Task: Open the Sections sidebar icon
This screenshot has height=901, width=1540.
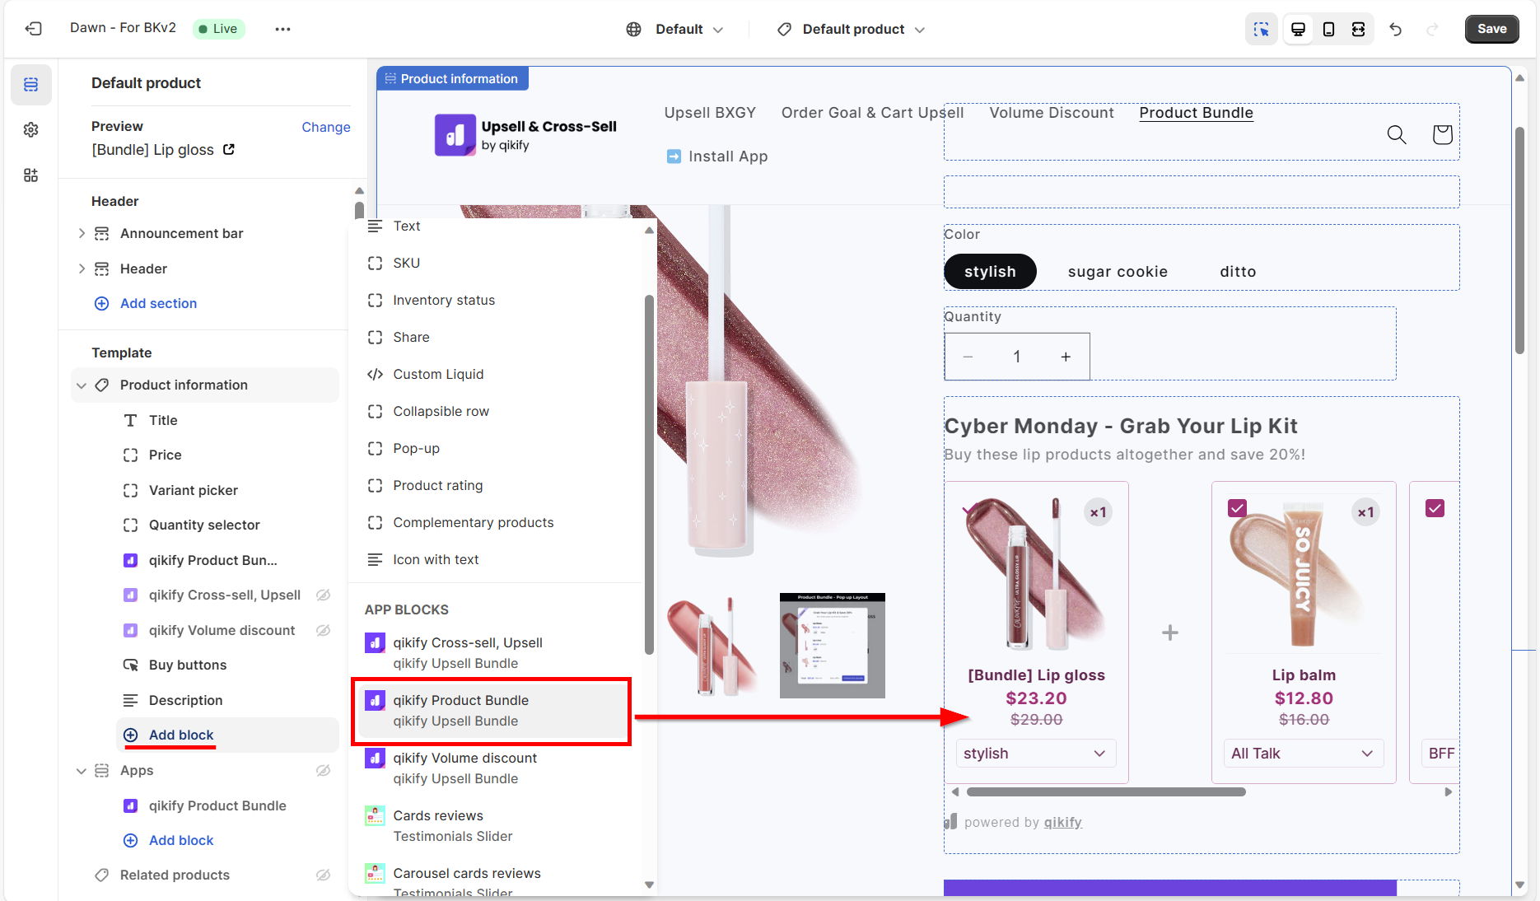Action: coord(31,85)
